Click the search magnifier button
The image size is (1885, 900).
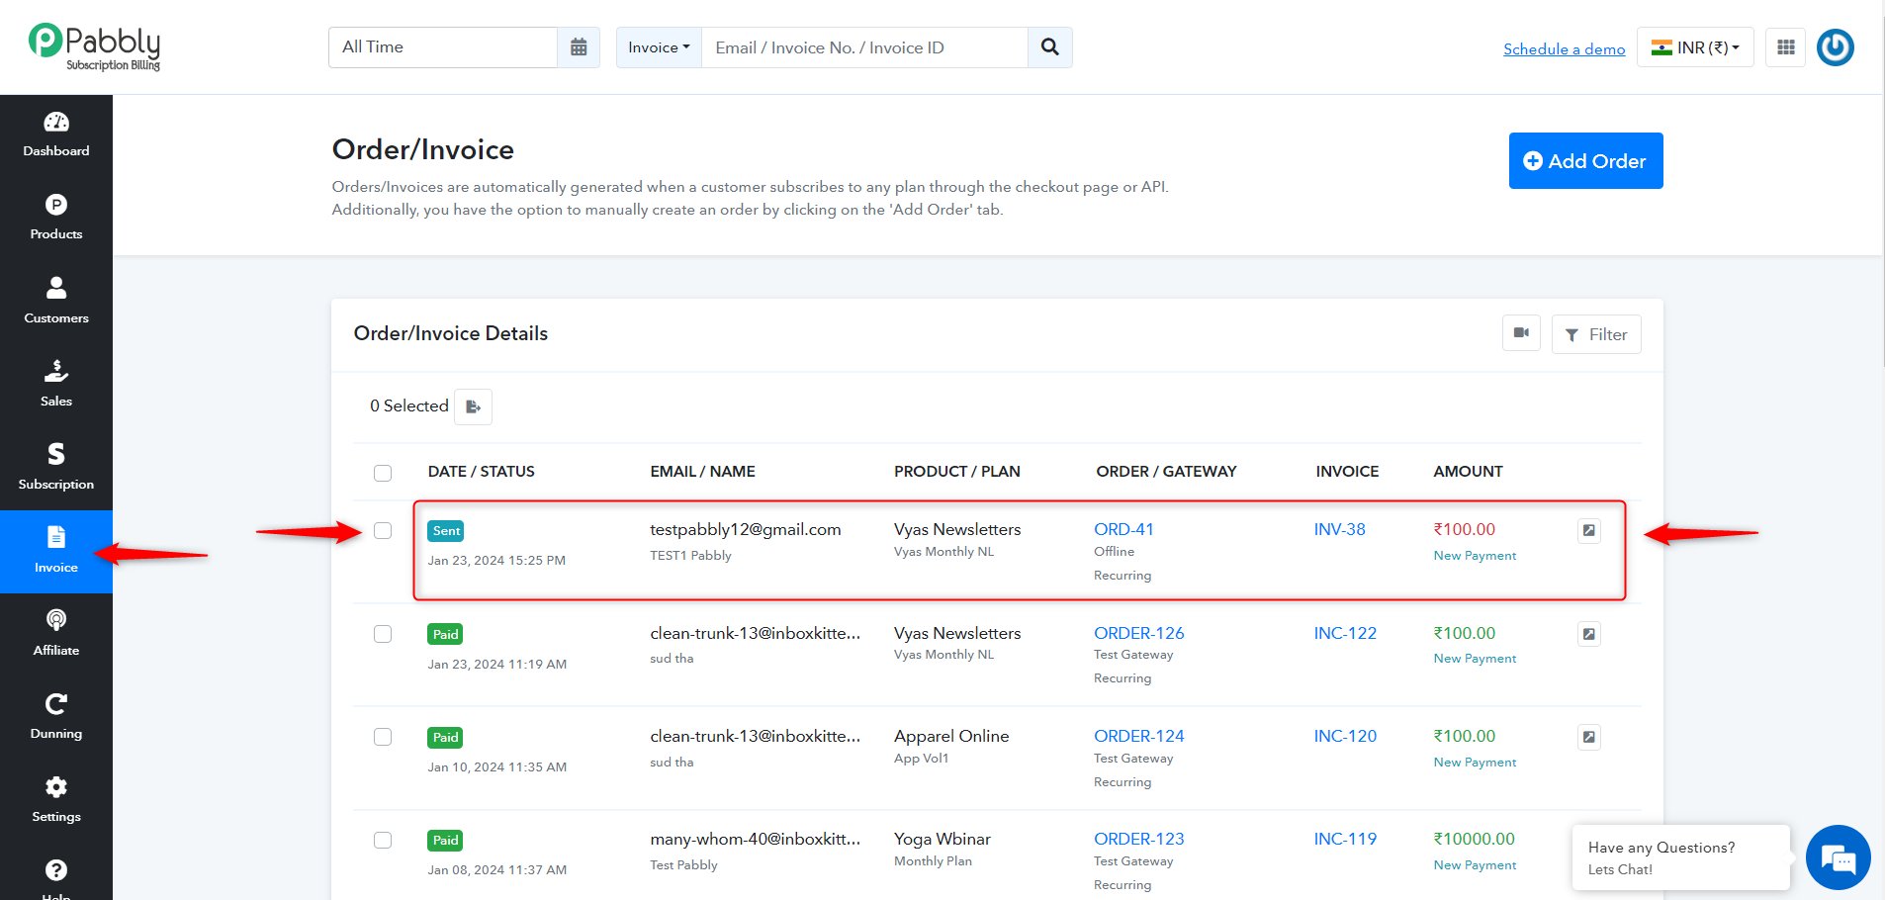(1050, 47)
